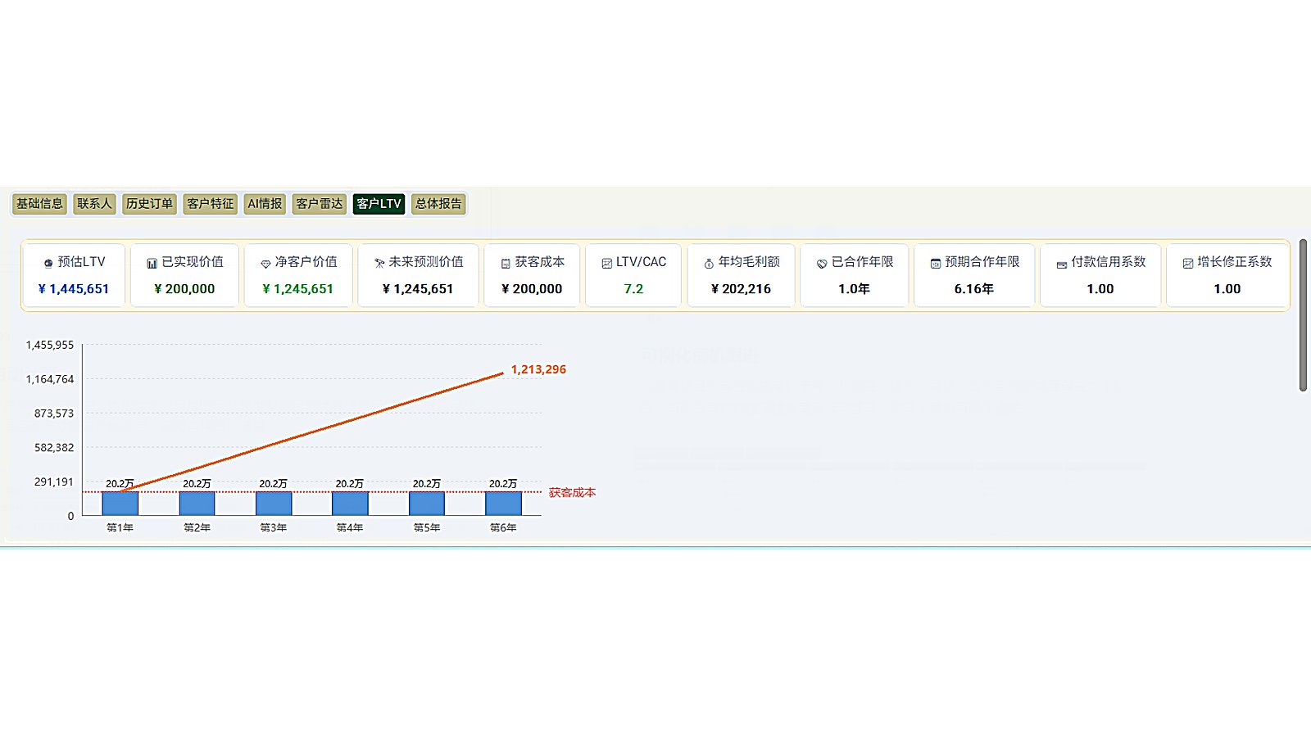Click the ¥ 202,216 gross profit value
The width and height of the screenshot is (1311, 737).
pyautogui.click(x=741, y=289)
